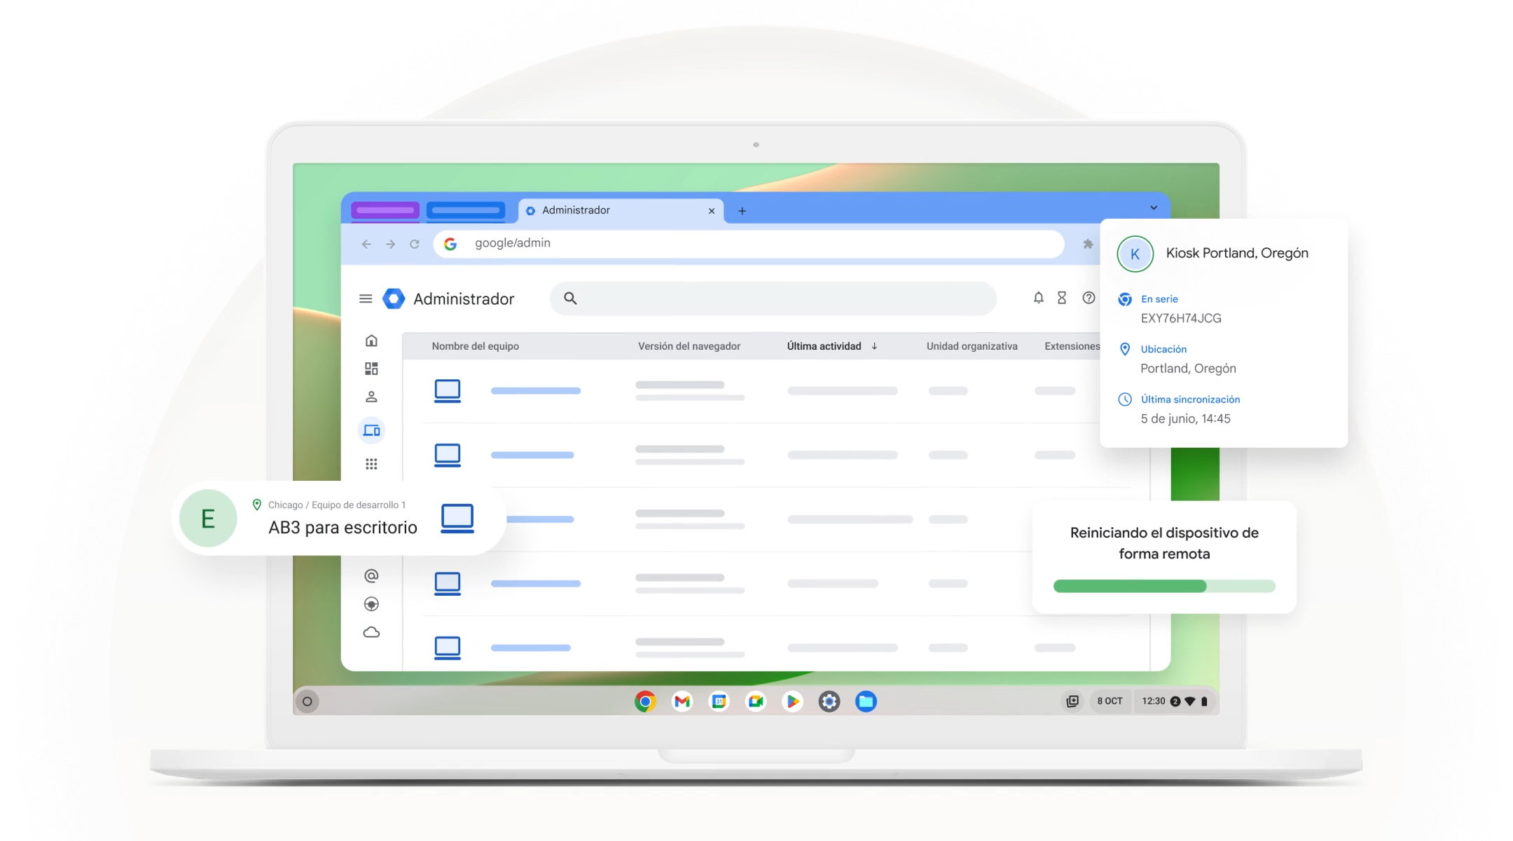Click the hourglass tasks icon
Screen dimensions: 1513x841
coord(1062,298)
